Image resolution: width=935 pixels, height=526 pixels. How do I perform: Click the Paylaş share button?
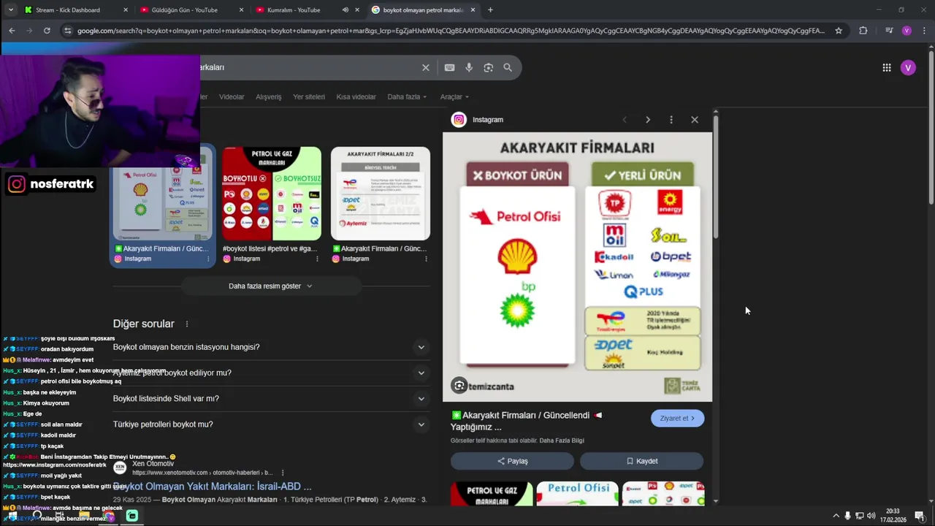pyautogui.click(x=512, y=461)
